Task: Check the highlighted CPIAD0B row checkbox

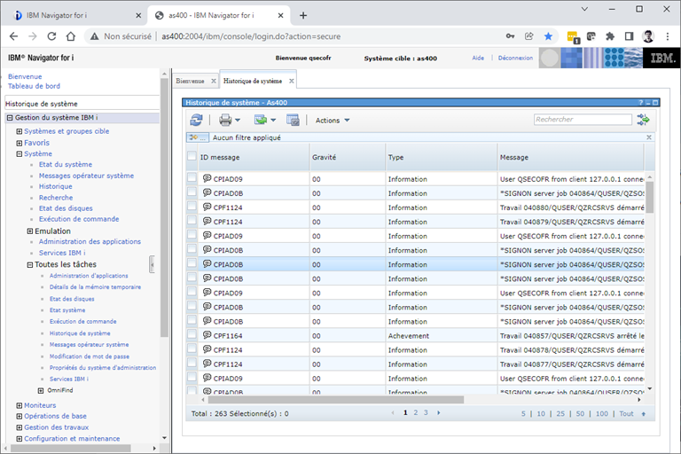Action: [x=192, y=263]
